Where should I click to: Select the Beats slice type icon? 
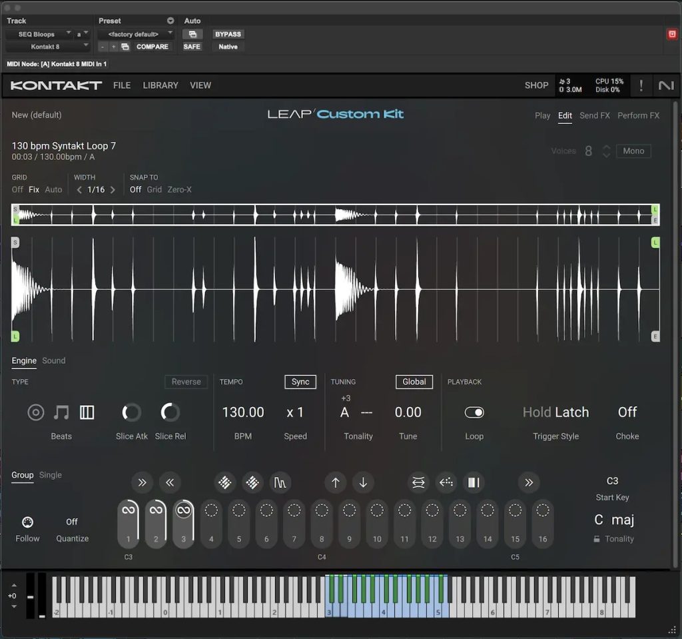pyautogui.click(x=87, y=412)
